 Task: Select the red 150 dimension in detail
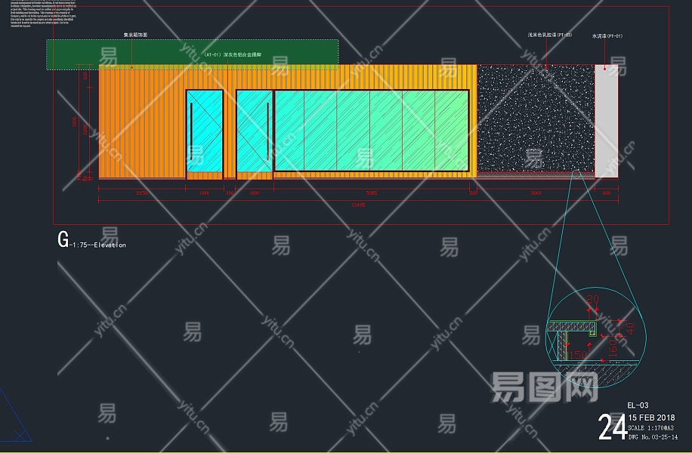[x=578, y=356]
